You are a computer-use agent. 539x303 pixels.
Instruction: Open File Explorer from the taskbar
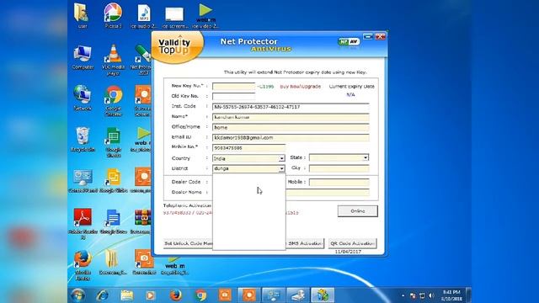[x=126, y=295]
